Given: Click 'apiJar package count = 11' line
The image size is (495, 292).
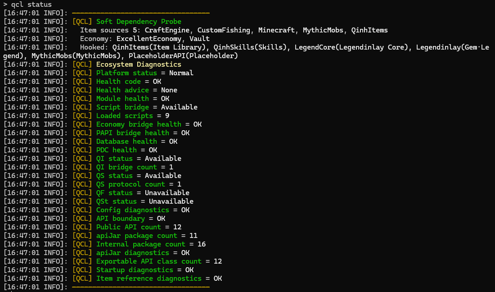Looking at the screenshot, I should click(147, 235).
